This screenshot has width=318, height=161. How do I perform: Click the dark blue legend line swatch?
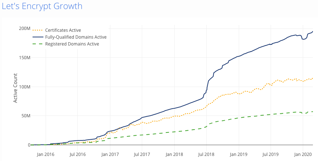click(38, 37)
